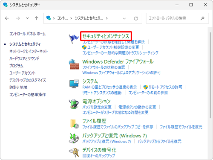The height and width of the screenshot is (160, 213).
Task: Click コンピューターがスリープ状態になる時間を変更 link
Action: (x=115, y=113)
